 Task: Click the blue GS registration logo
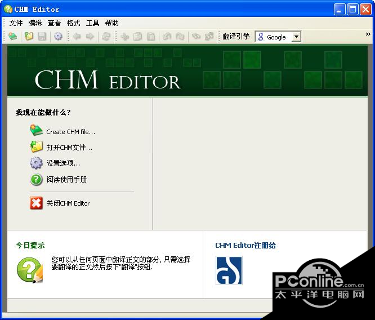(229, 270)
